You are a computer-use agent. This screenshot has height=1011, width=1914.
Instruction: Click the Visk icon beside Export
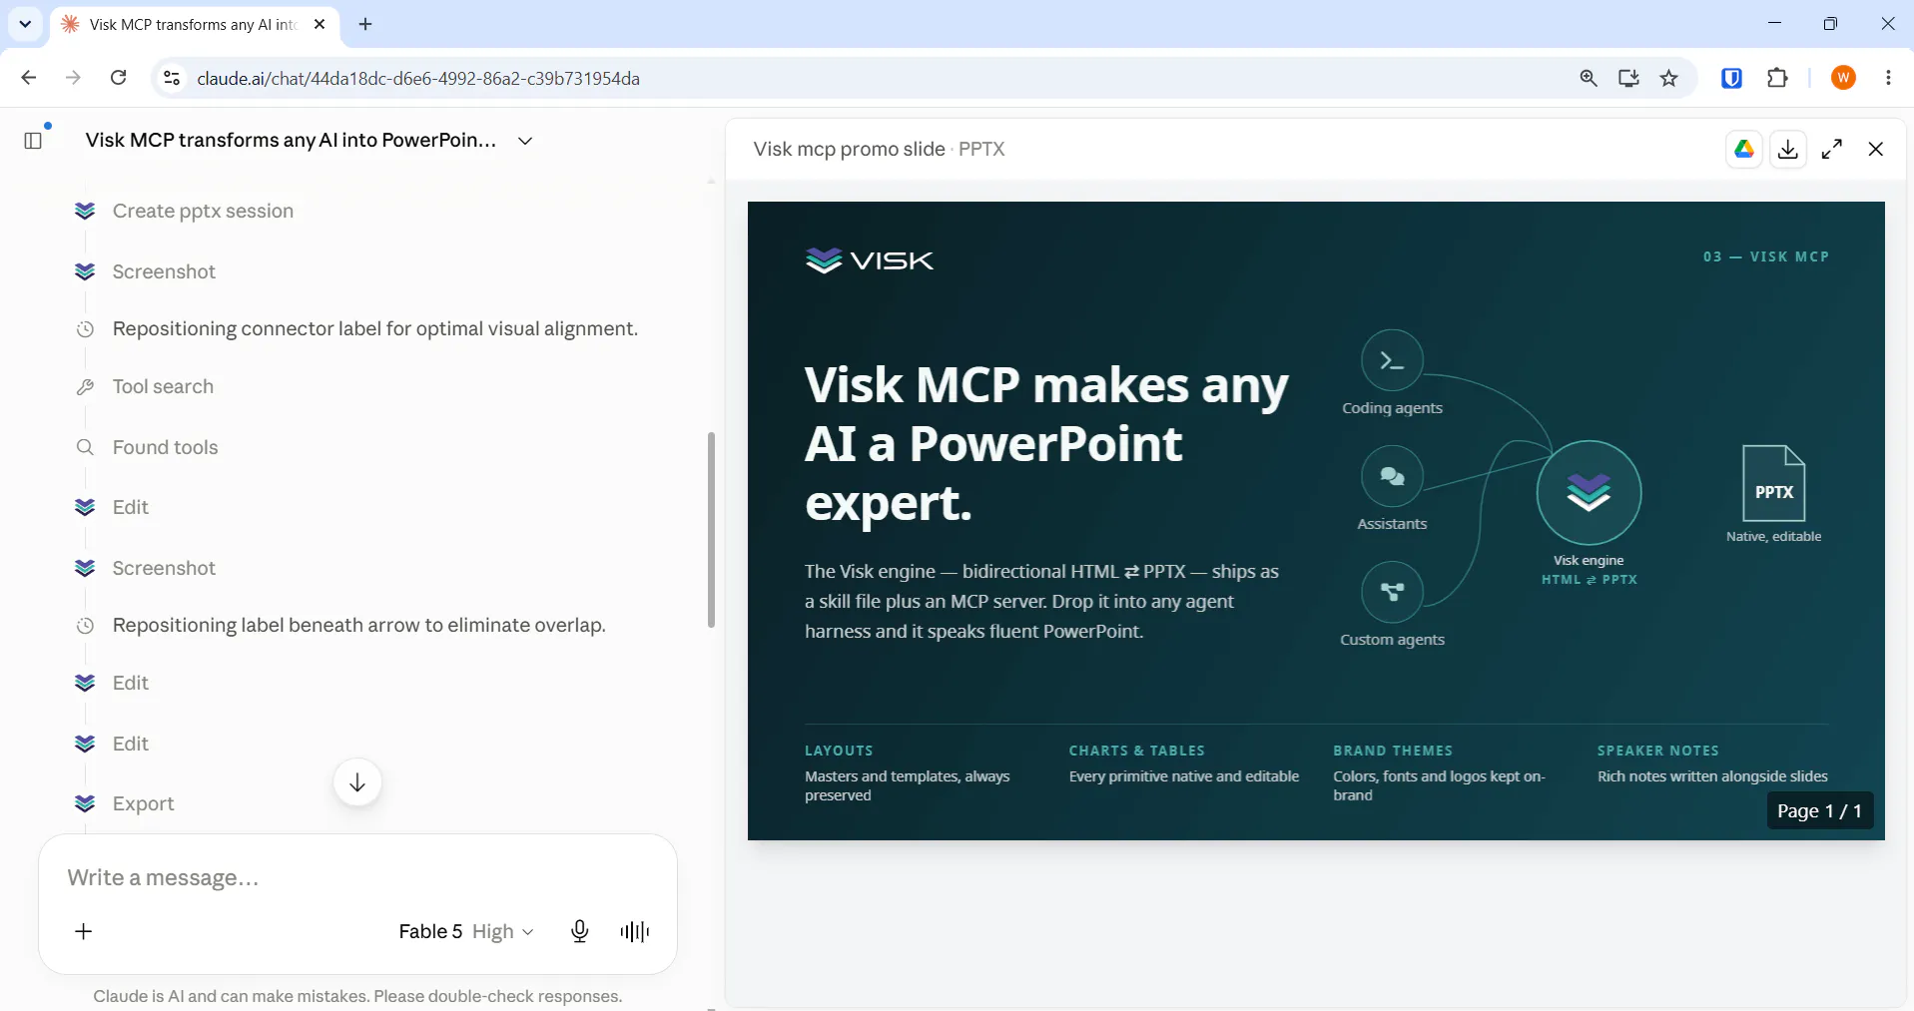click(85, 803)
